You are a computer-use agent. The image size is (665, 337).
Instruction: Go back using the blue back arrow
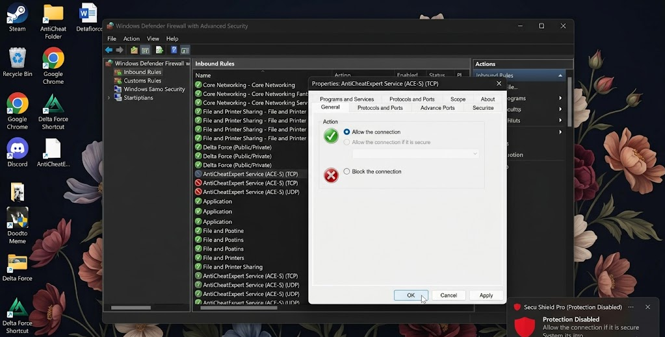[x=109, y=50]
